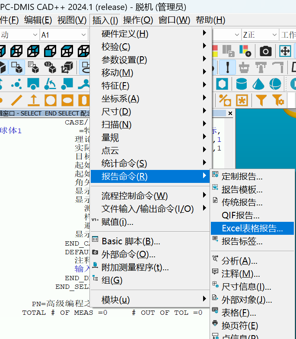
Task: Expand the 参数设置(P) submenu
Action: coord(150,60)
